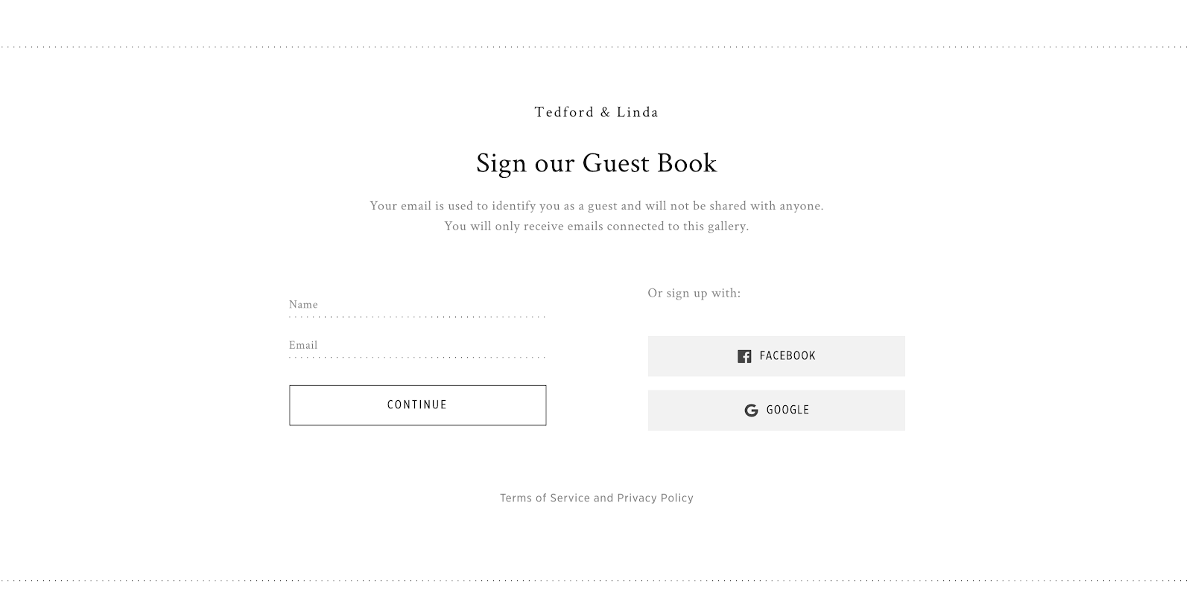Click the GOOGLE text label
Screen dimensions: 1192x605
(x=787, y=411)
